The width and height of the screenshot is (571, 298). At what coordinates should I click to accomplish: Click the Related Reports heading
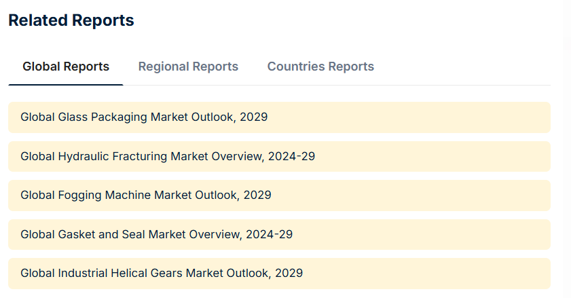[x=71, y=20]
